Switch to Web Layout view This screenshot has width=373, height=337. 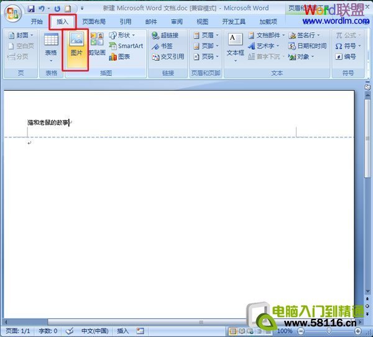coord(251,331)
